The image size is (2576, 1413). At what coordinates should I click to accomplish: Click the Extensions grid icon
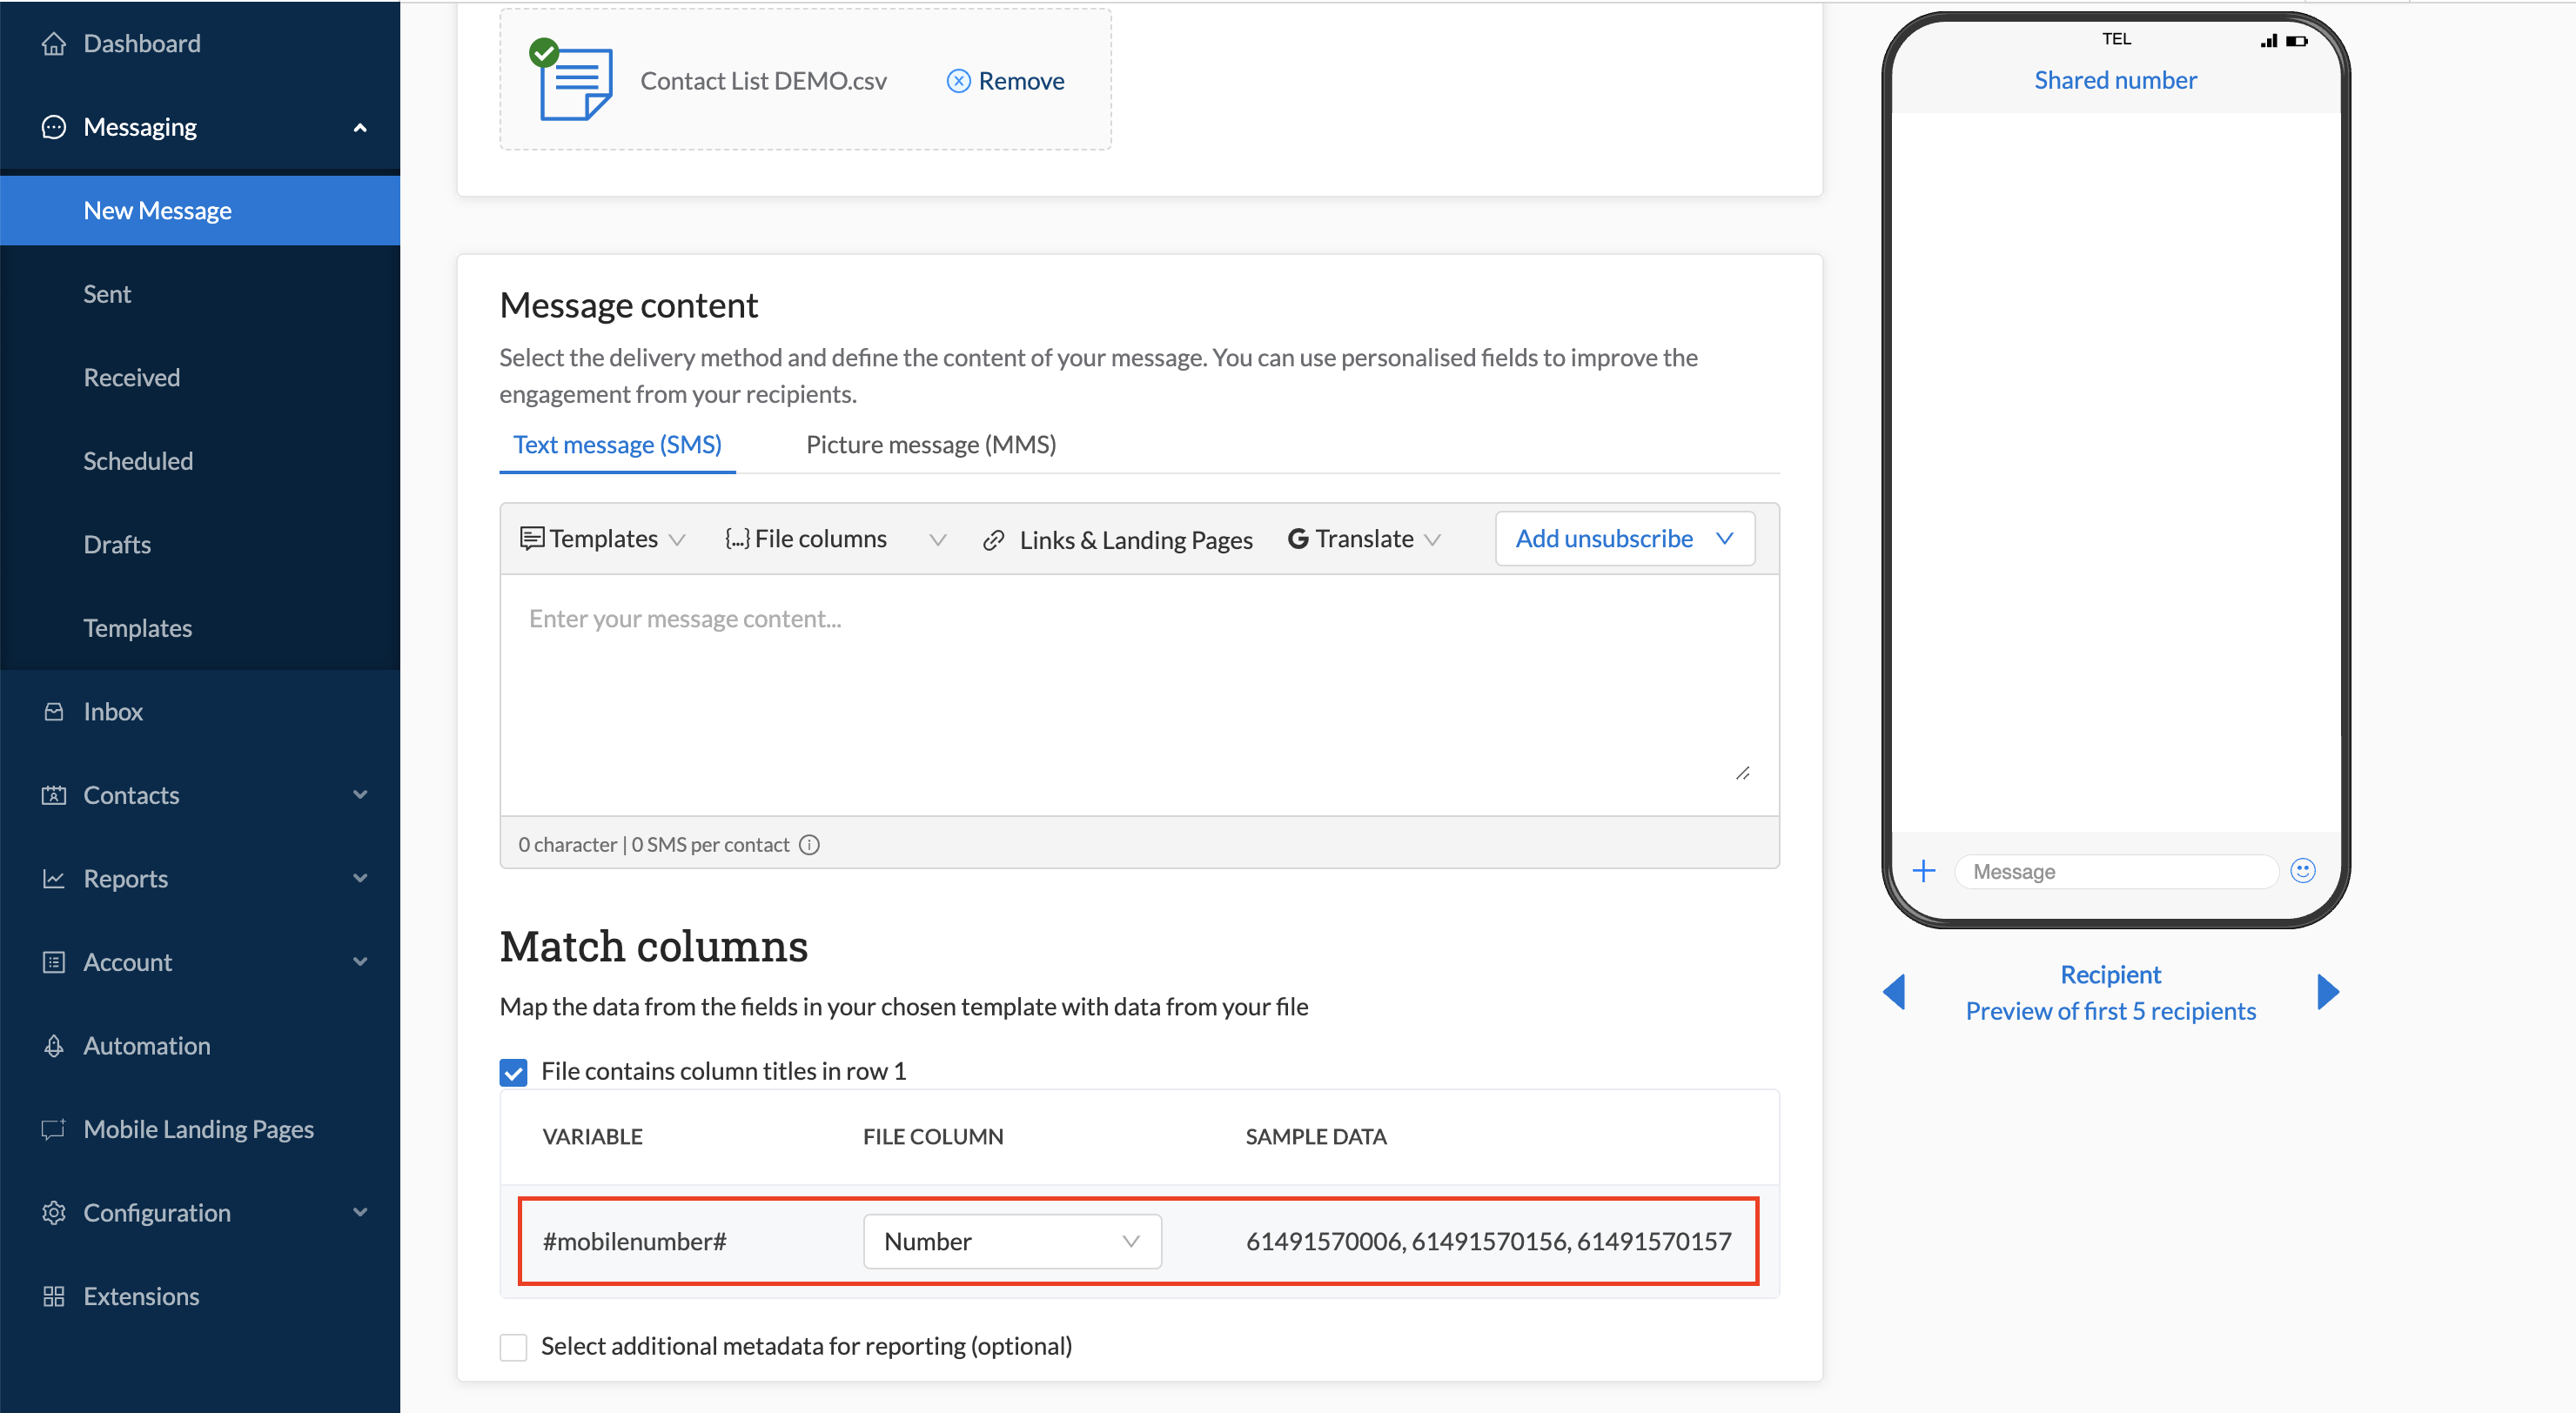54,1296
